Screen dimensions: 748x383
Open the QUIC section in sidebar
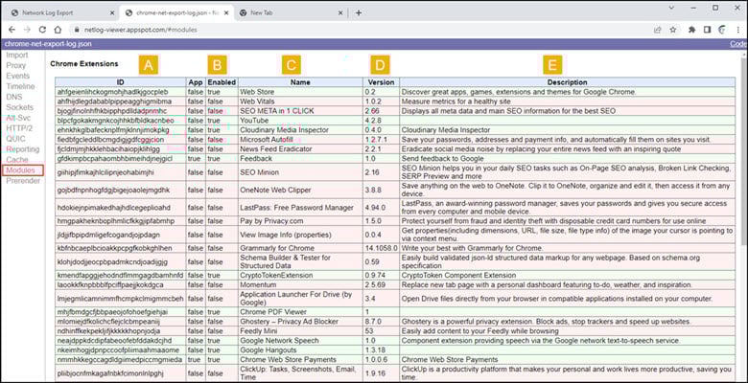click(x=15, y=139)
